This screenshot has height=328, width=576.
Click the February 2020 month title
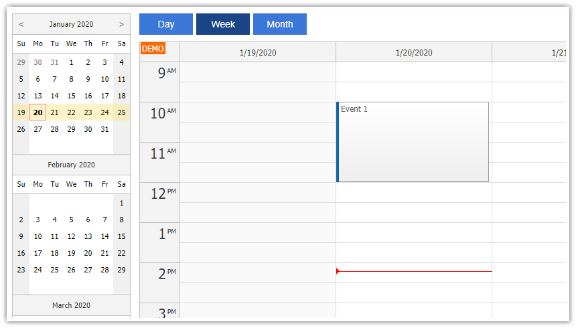tap(71, 165)
